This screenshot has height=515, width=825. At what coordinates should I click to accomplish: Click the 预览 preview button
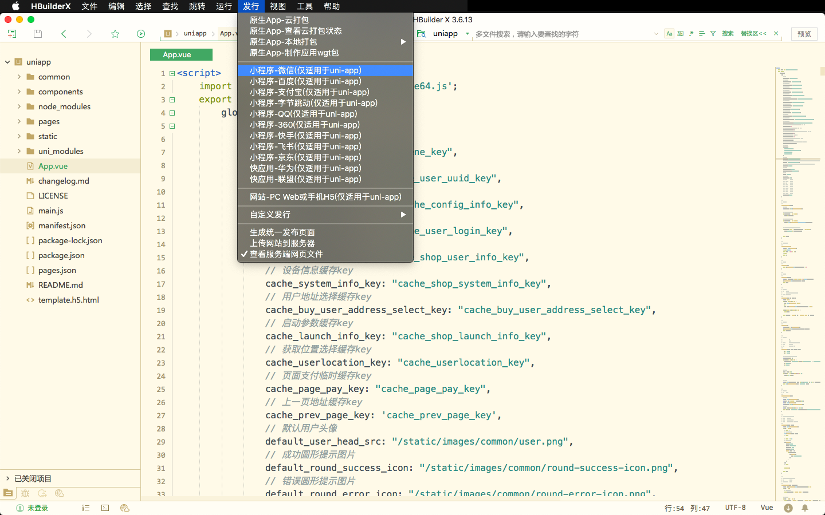point(804,34)
